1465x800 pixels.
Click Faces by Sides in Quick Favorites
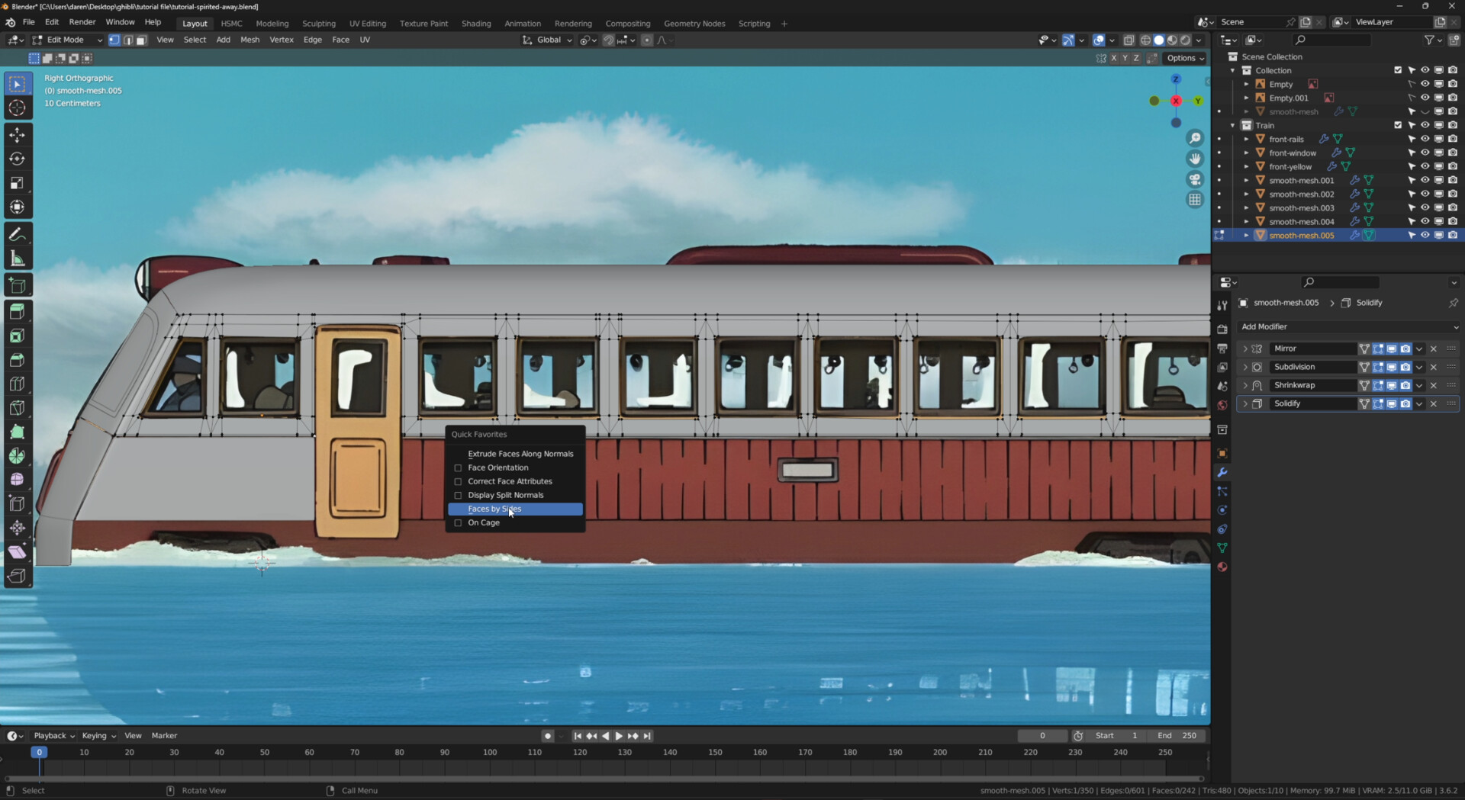[x=494, y=509]
